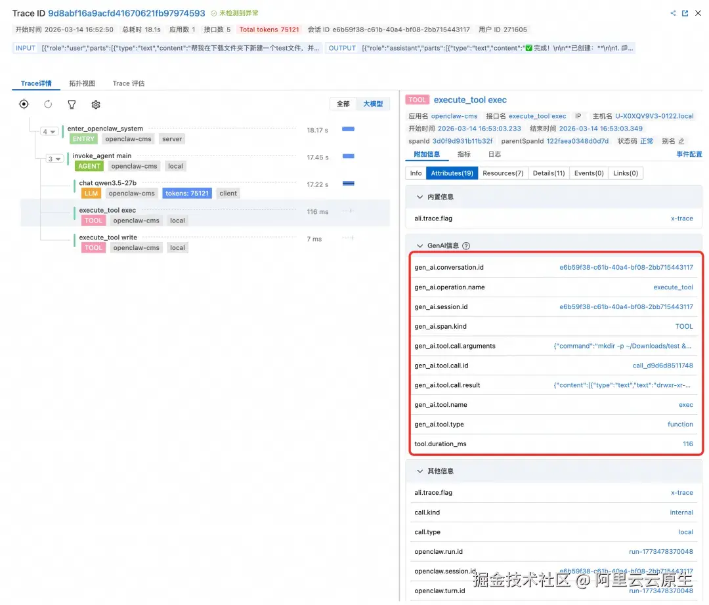The image size is (709, 605).
Task: Collapse the GenAI信息 section
Action: tap(419, 246)
